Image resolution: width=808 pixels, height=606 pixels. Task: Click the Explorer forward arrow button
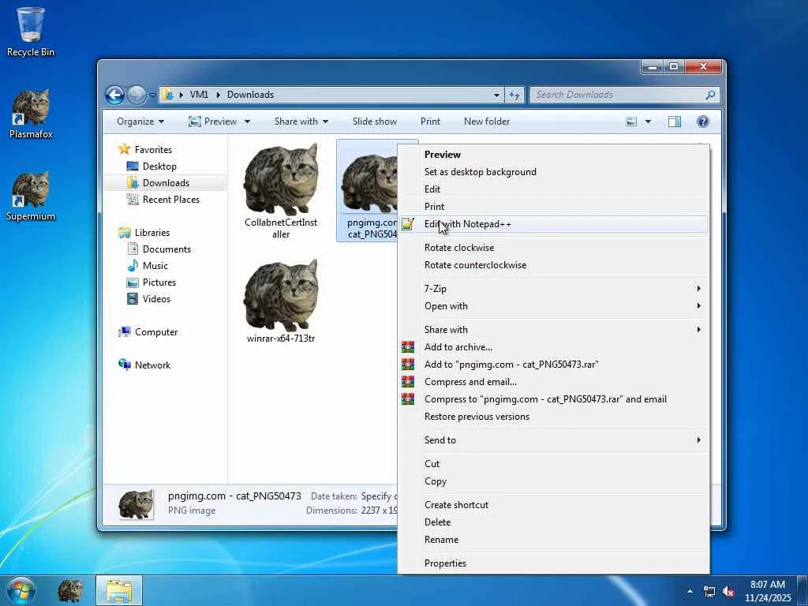pos(137,95)
